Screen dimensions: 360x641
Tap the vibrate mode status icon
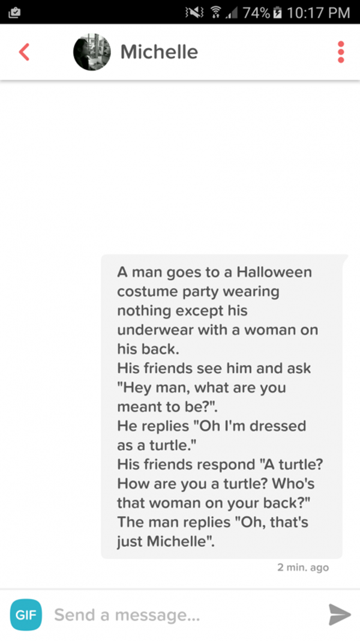click(194, 12)
